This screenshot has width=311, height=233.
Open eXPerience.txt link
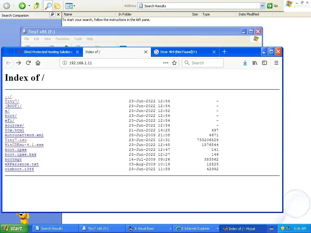[x=22, y=164]
